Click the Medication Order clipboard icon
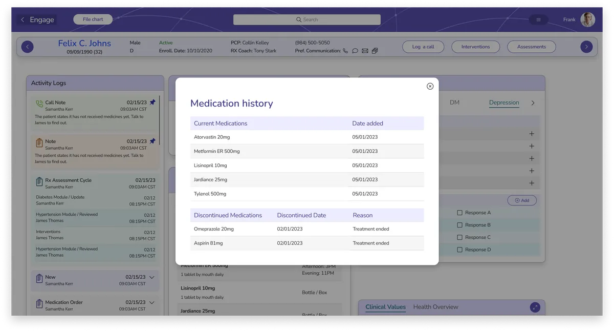The height and width of the screenshot is (331, 614). coord(39,304)
